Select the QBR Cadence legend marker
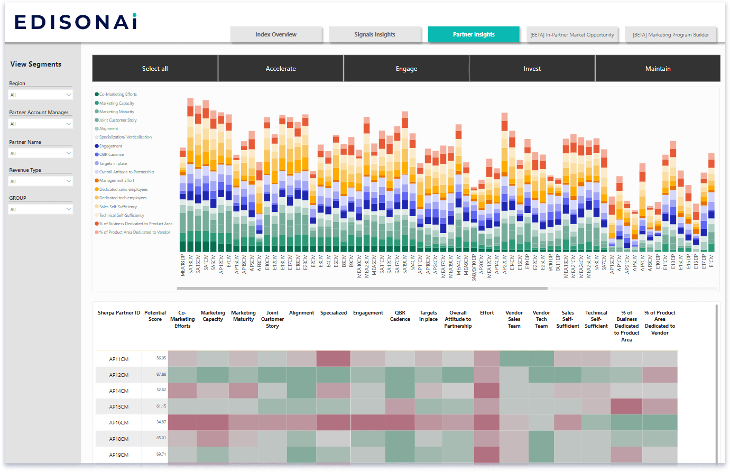Image resolution: width=730 pixels, height=472 pixels. click(97, 155)
